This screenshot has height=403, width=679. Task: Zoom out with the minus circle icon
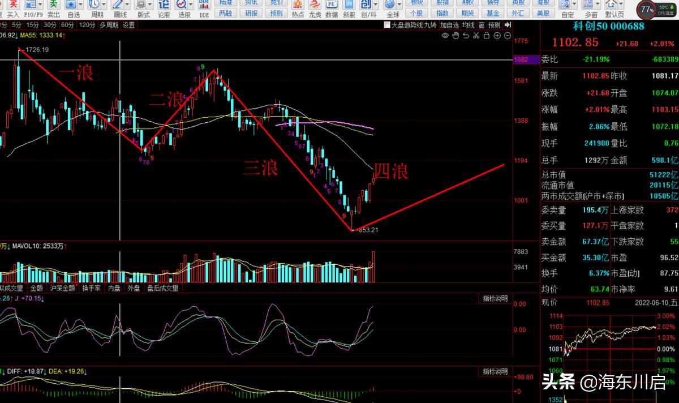[507, 36]
